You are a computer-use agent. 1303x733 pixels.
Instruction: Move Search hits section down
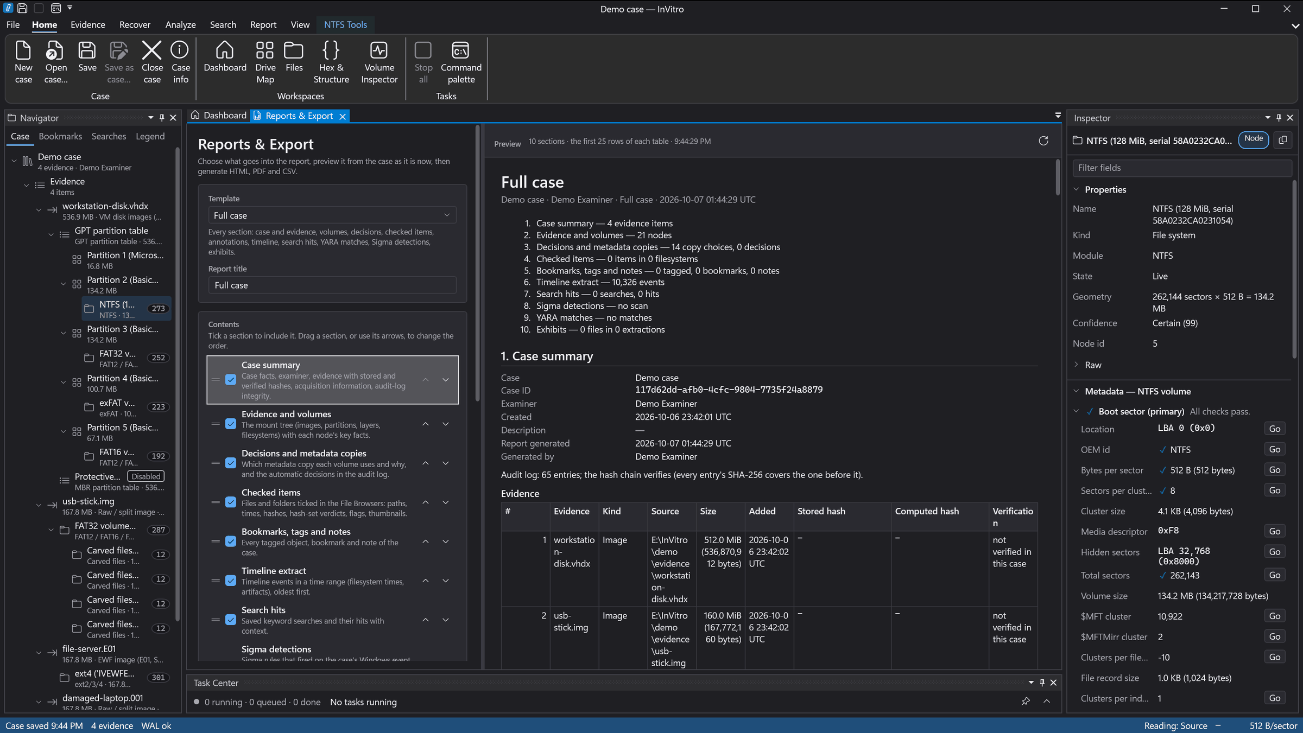[446, 620]
